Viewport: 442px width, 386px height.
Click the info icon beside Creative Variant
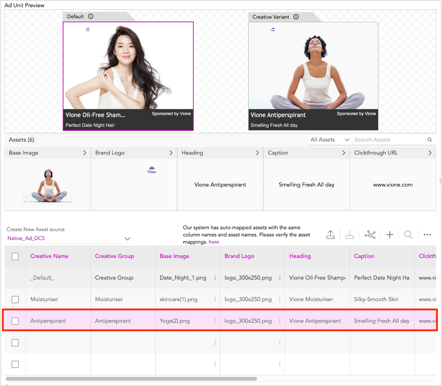(296, 17)
